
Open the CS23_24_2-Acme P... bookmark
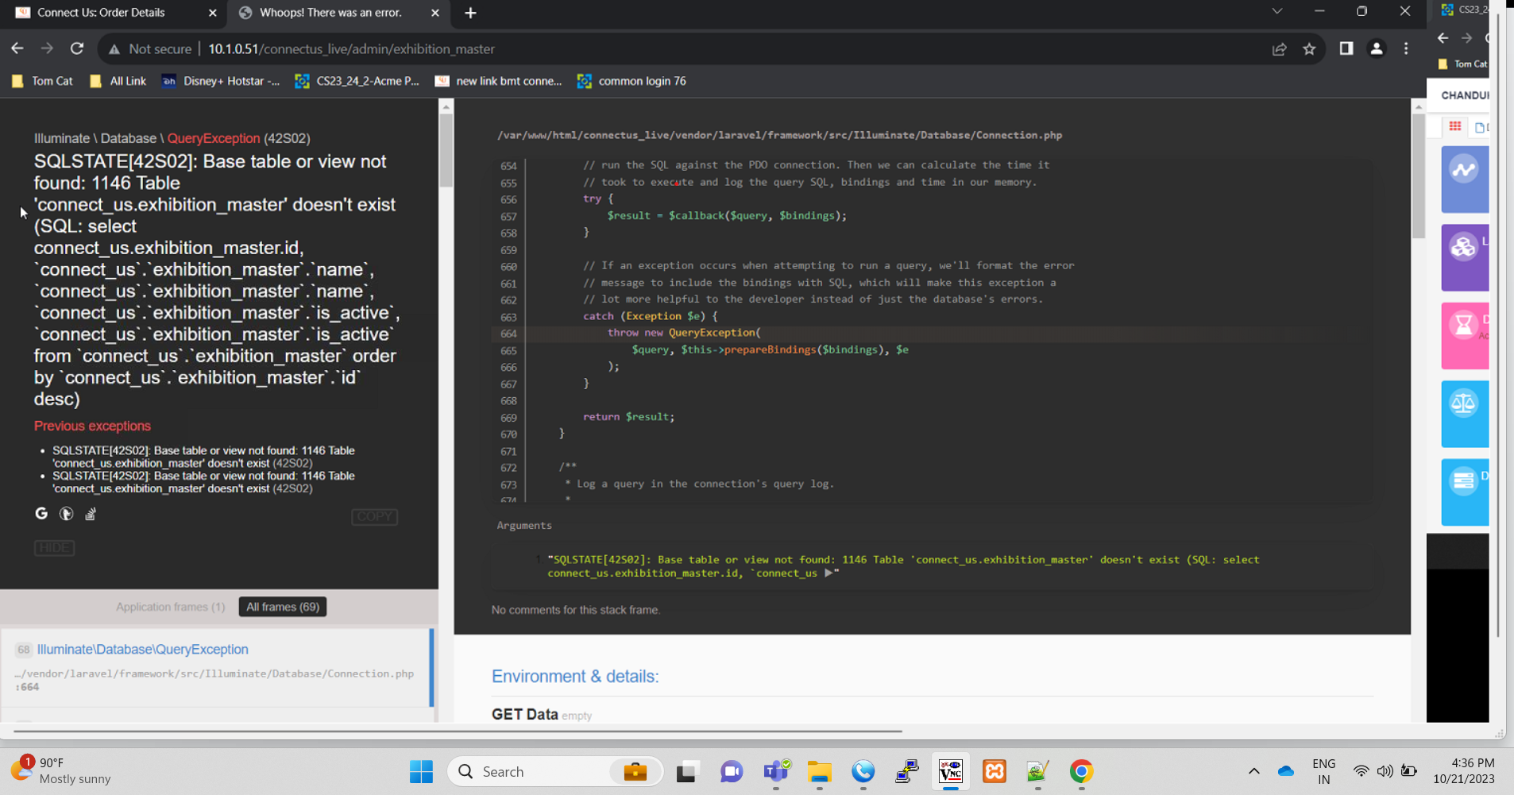357,81
